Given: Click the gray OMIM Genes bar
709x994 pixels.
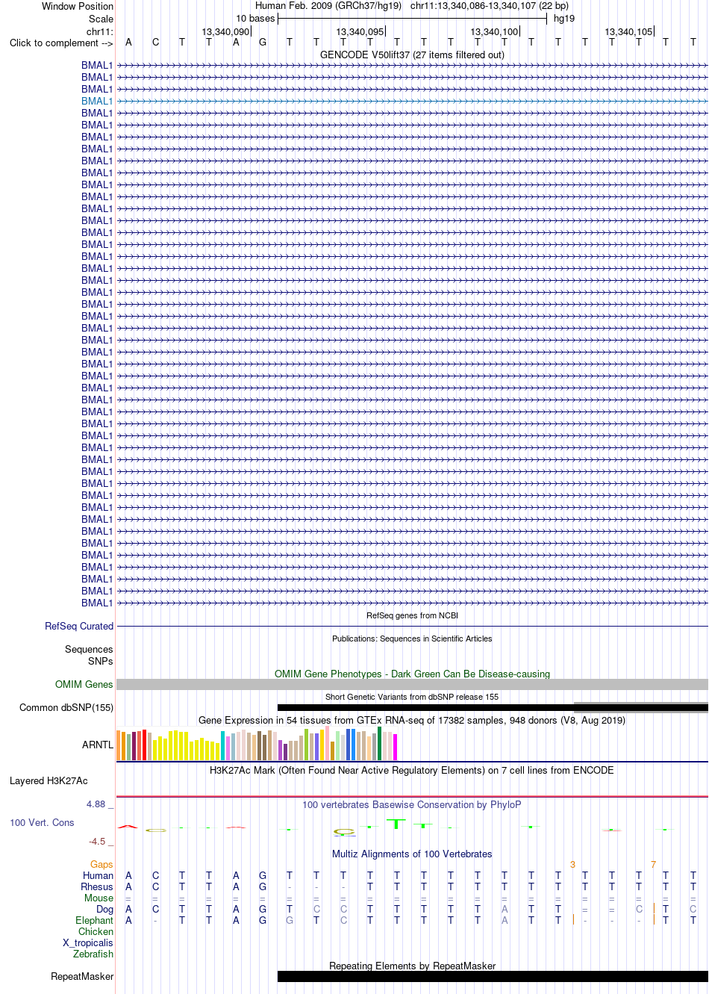Looking at the screenshot, I should pyautogui.click(x=412, y=684).
